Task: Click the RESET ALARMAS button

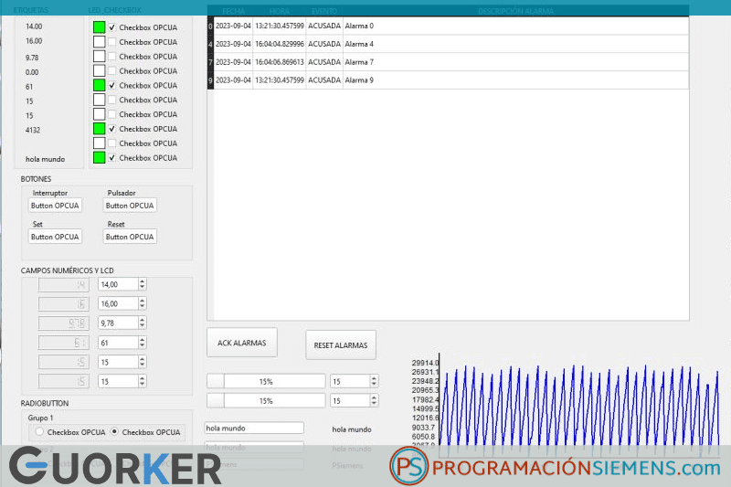Action: click(x=341, y=345)
